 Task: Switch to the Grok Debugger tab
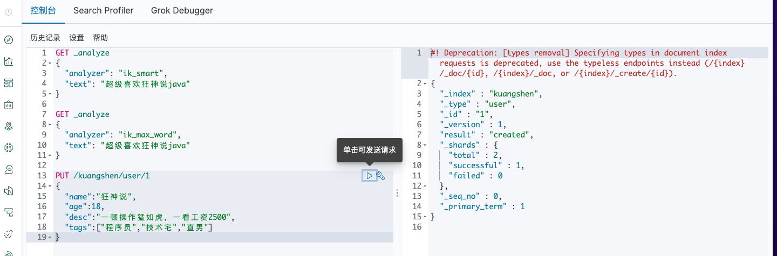[182, 10]
